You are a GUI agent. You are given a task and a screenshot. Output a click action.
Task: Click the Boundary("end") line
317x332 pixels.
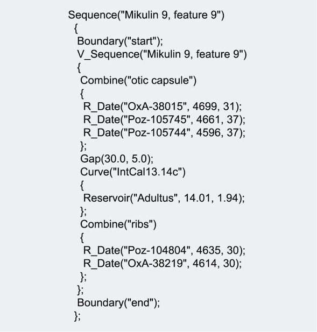[x=118, y=303]
